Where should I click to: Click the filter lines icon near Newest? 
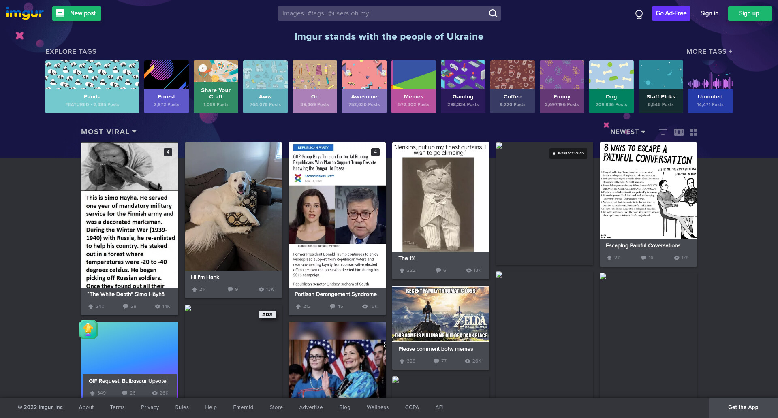663,132
